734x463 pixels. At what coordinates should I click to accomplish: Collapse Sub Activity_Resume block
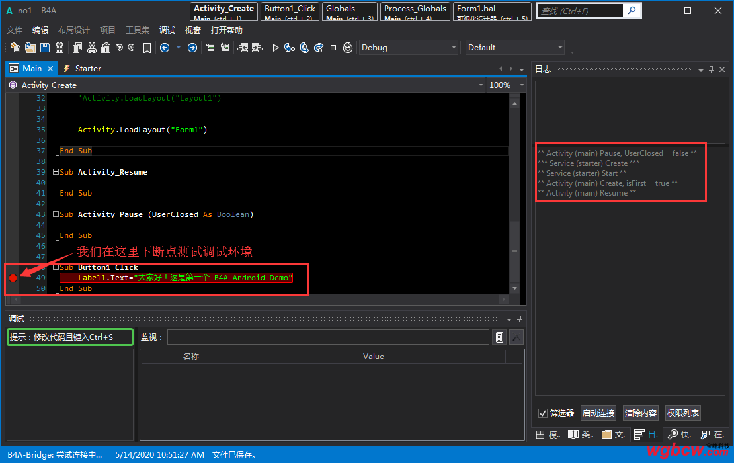56,172
